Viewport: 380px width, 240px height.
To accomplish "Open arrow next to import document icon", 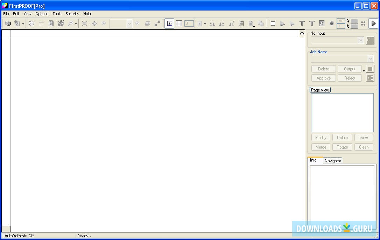I will 23,24.
